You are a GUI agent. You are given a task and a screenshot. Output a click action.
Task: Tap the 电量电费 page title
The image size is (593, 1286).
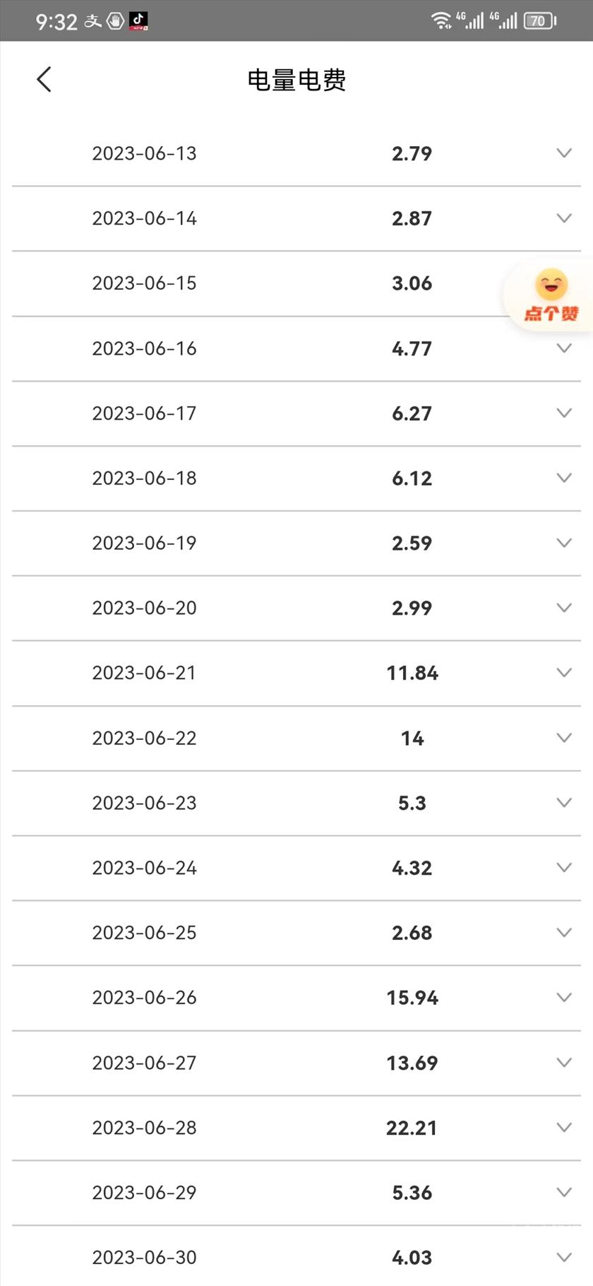(296, 81)
